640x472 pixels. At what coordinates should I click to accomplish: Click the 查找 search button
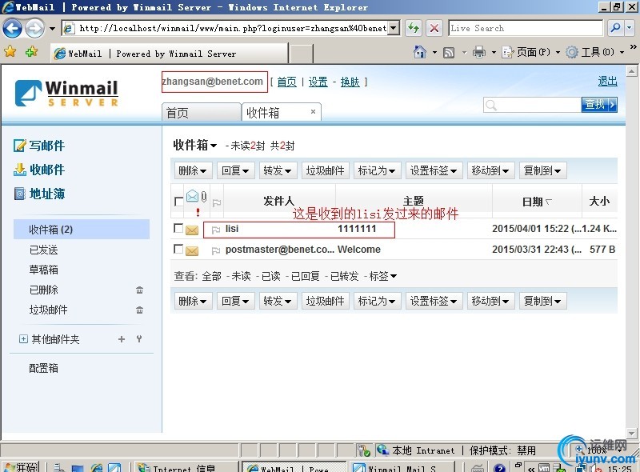(x=599, y=105)
